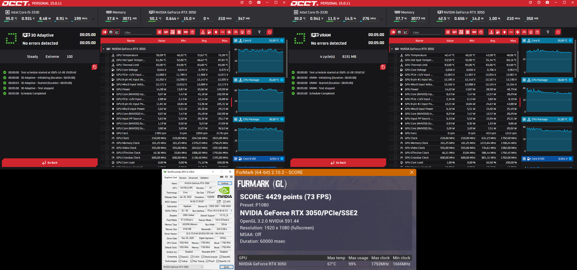
Task: Click the BIOS export arrow icon in GPU-Z
Action: (219, 202)
